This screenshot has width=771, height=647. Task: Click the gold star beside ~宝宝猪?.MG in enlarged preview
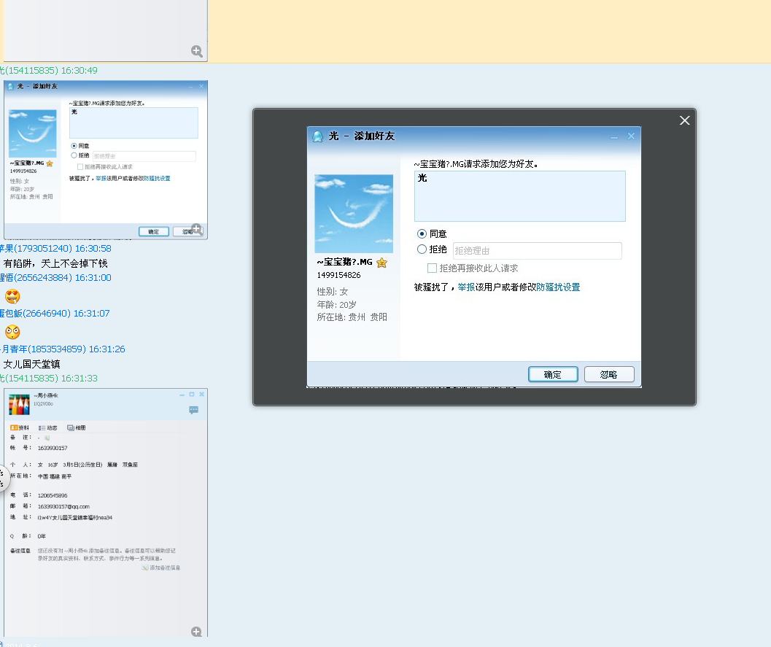381,263
